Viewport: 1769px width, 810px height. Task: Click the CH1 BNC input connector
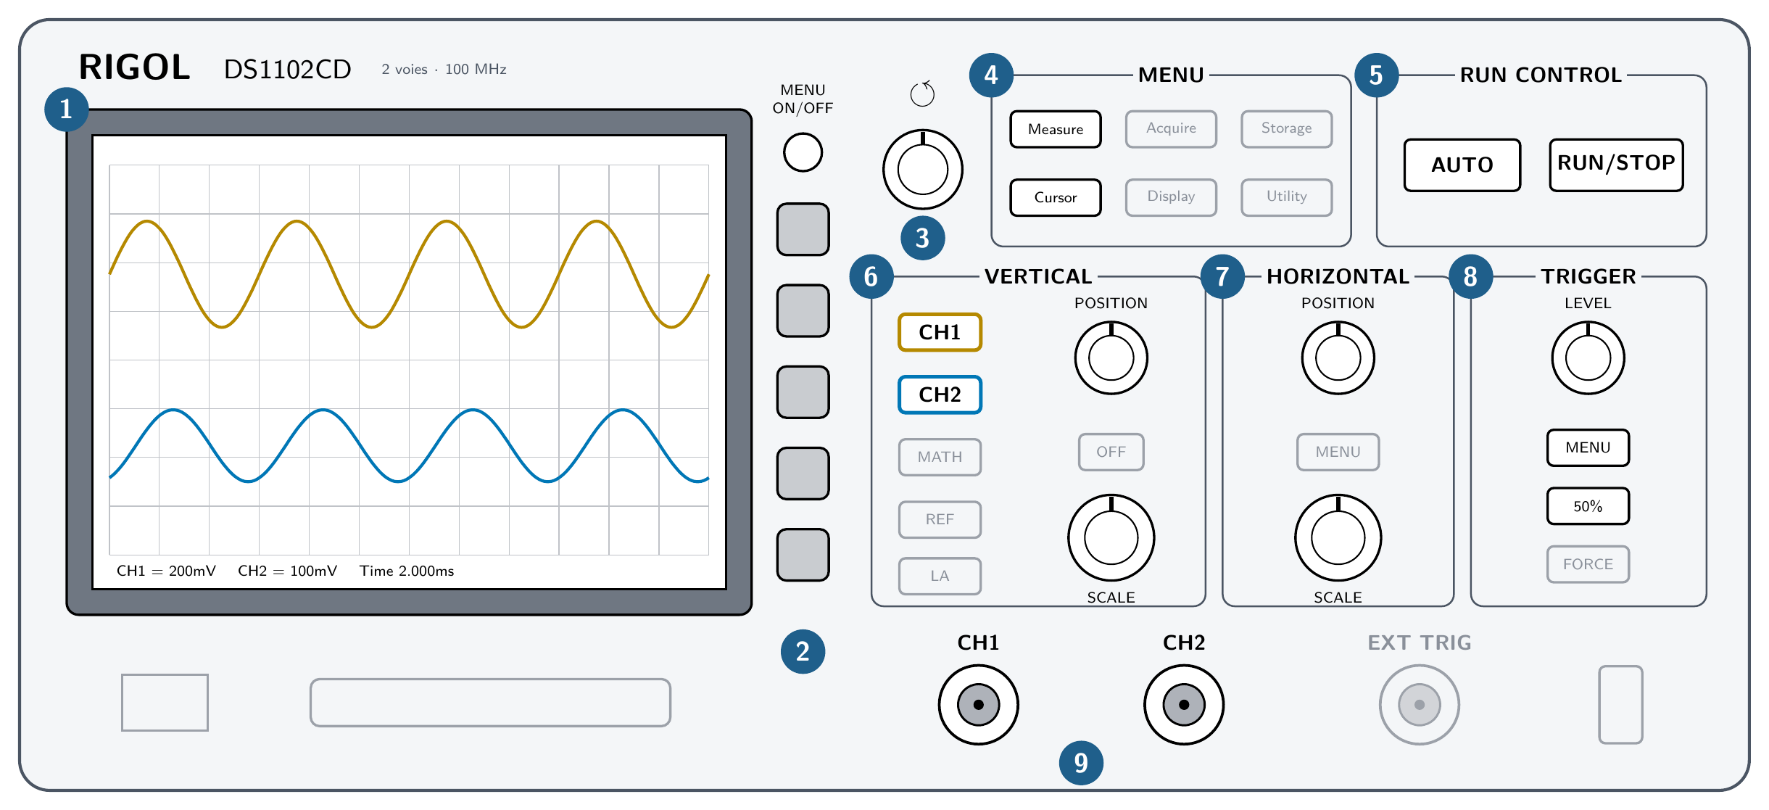pos(978,704)
